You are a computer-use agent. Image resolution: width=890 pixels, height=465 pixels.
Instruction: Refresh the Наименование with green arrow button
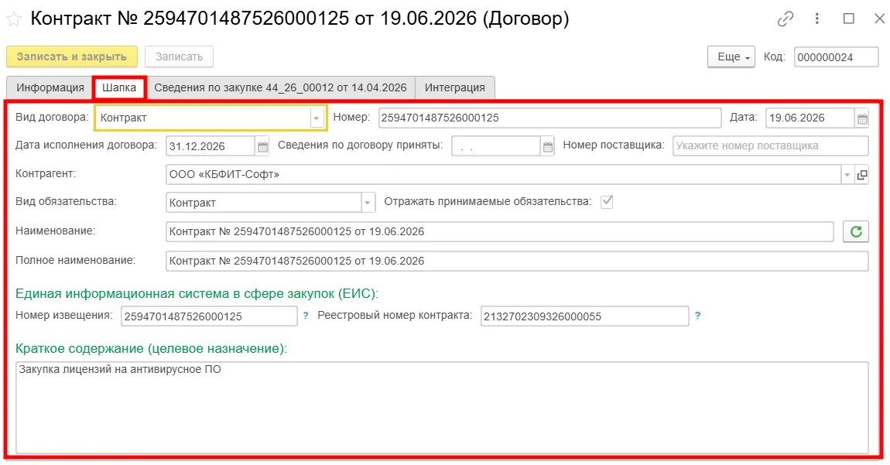855,231
